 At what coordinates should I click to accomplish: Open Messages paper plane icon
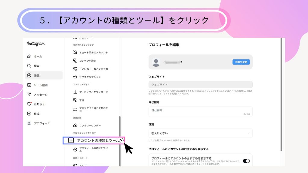(29, 95)
